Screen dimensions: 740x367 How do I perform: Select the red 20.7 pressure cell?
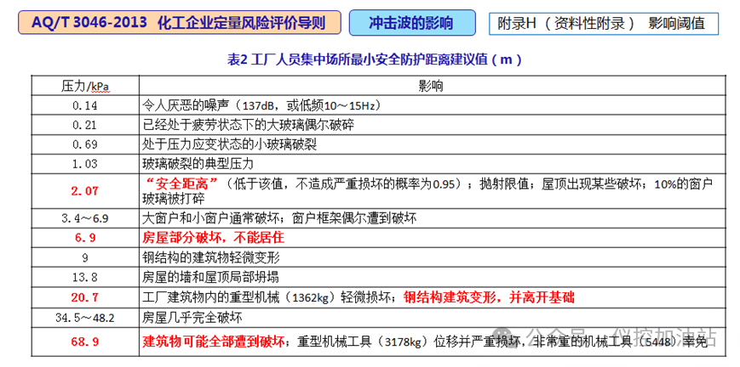[85, 297]
